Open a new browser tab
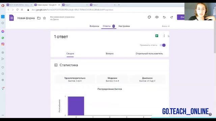This screenshot has height=121, width=216. [x=119, y=5]
